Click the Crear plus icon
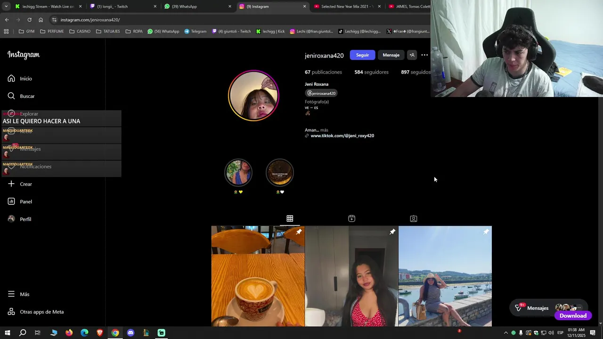Viewport: 603px width, 339px height. pos(11,184)
